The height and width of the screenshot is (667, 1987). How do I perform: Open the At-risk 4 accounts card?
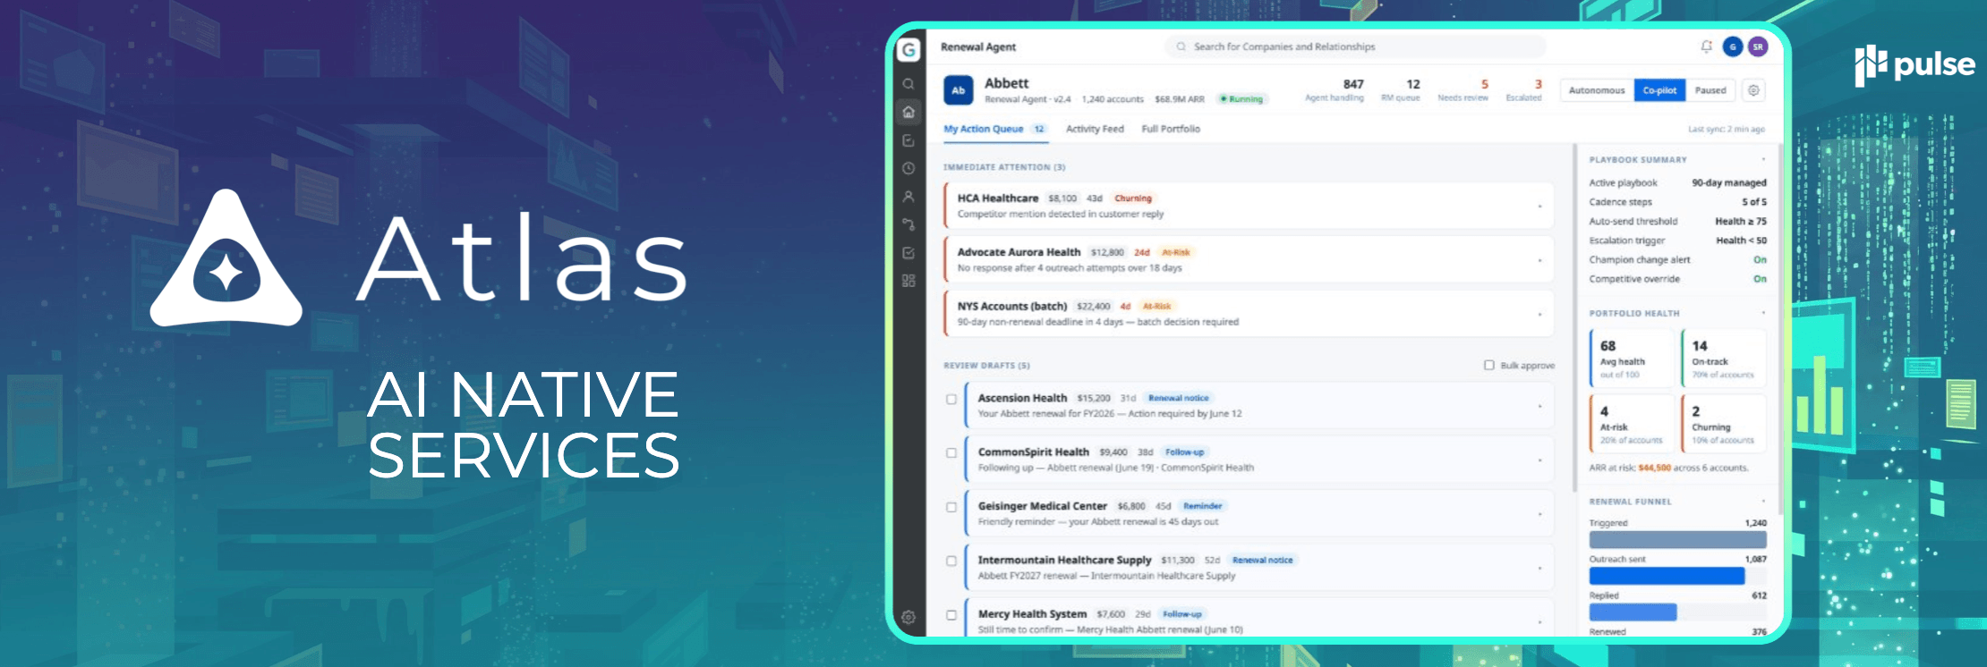click(1632, 424)
